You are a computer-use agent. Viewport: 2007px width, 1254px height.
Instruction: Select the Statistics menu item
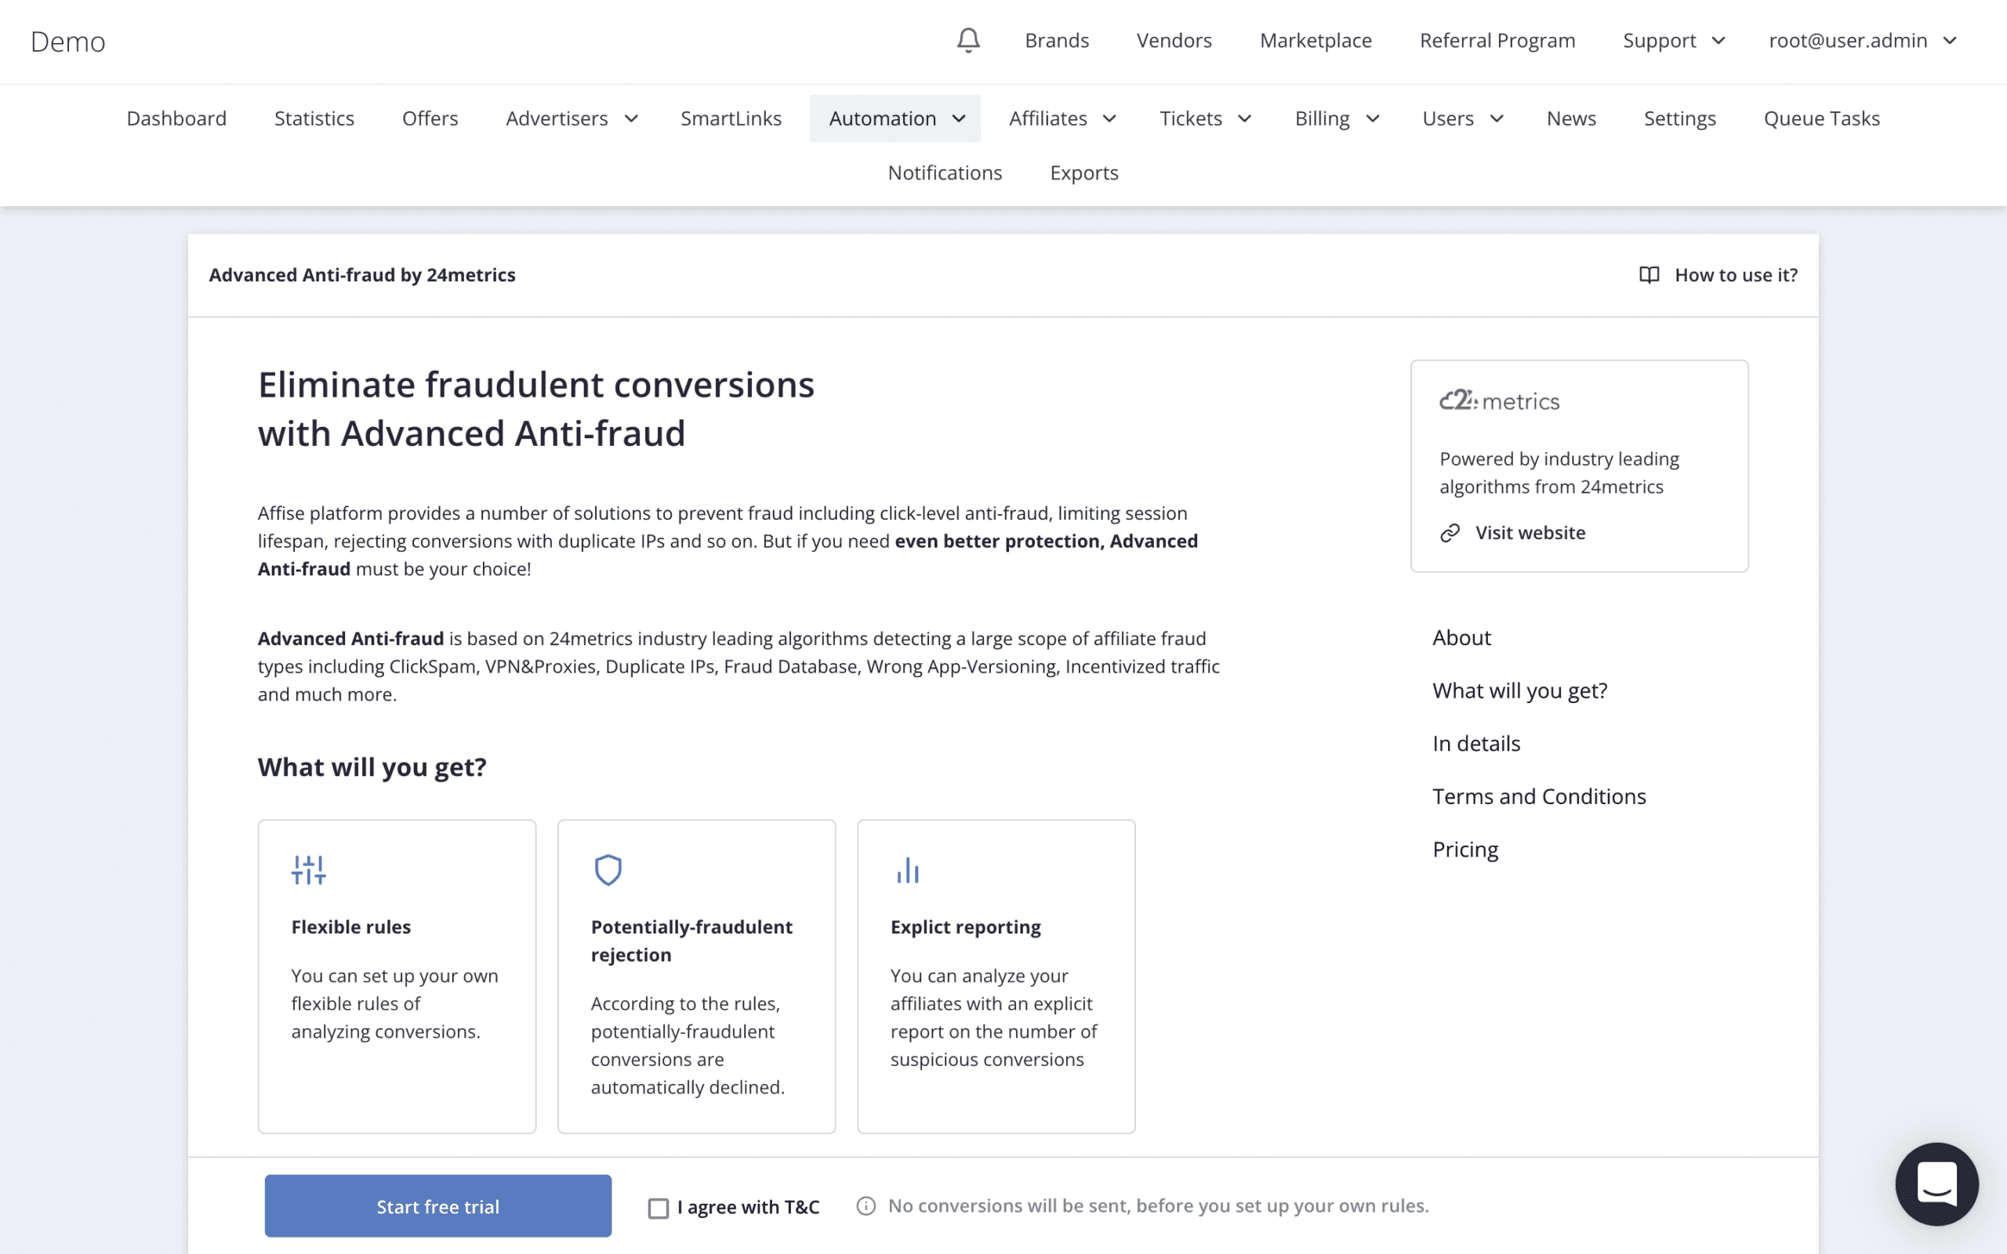pos(314,117)
